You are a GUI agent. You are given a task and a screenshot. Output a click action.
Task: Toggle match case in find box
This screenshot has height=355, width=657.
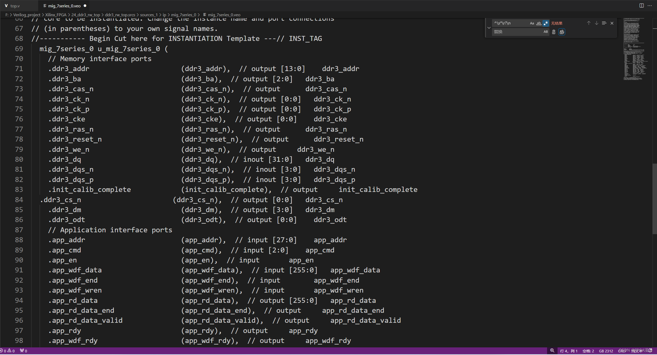[x=532, y=23]
